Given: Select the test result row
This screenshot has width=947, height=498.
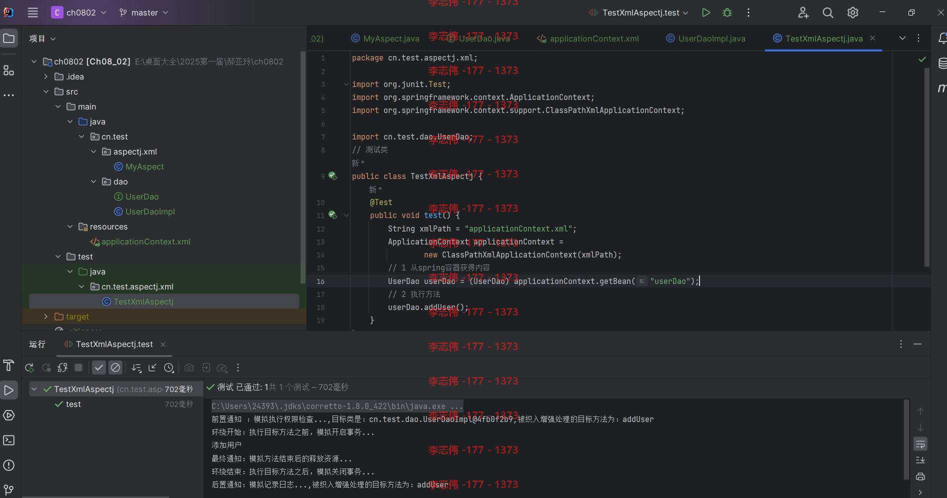Looking at the screenshot, I should pos(116,404).
